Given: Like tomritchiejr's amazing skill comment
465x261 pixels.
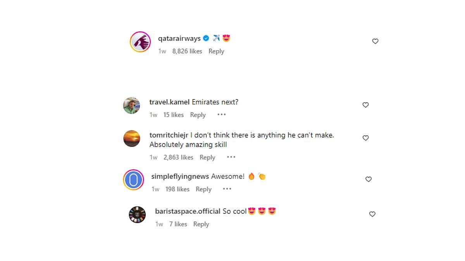Looking at the screenshot, I should click(365, 138).
